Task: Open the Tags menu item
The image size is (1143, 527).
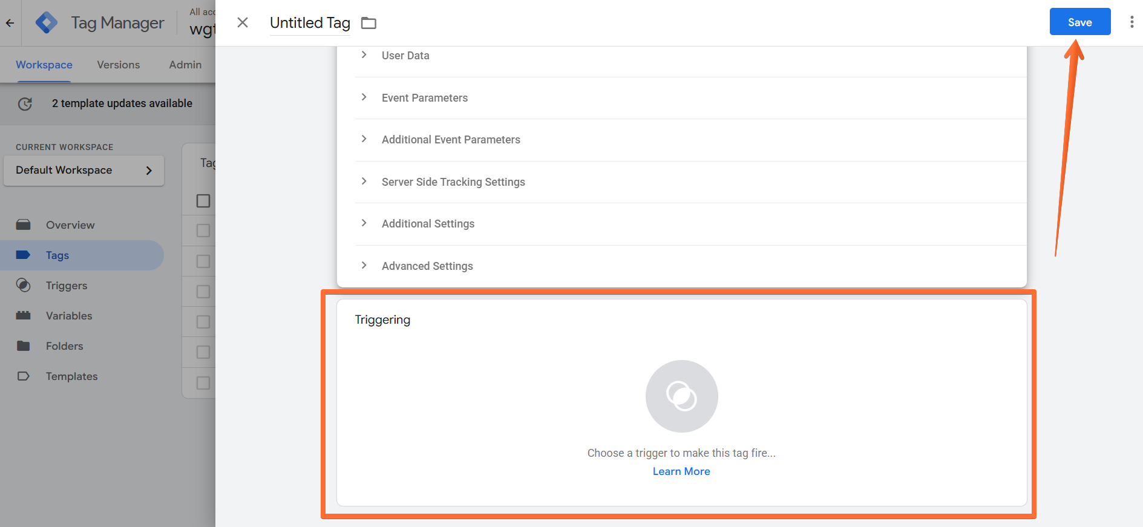Action: pos(57,255)
